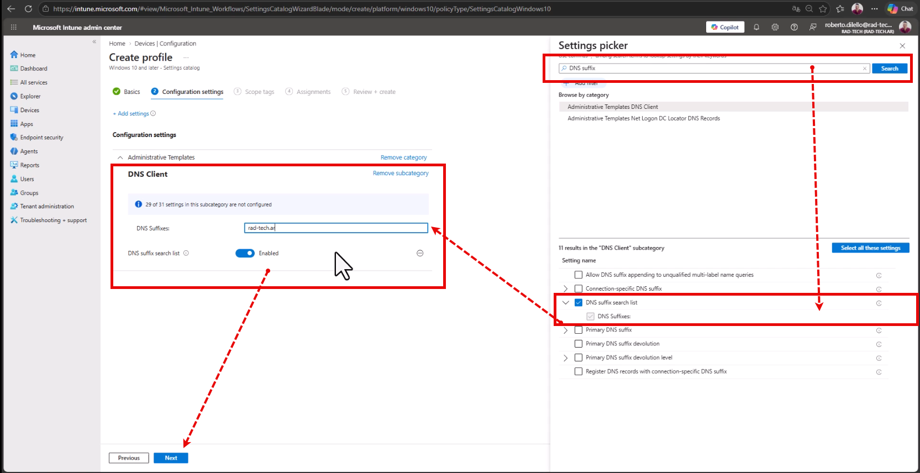Collapse the DNS suffix search list row
Viewport: 920px width, 473px height.
pyautogui.click(x=565, y=302)
